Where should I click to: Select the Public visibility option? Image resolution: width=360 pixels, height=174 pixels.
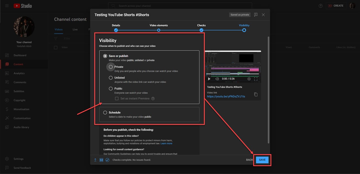point(111,88)
